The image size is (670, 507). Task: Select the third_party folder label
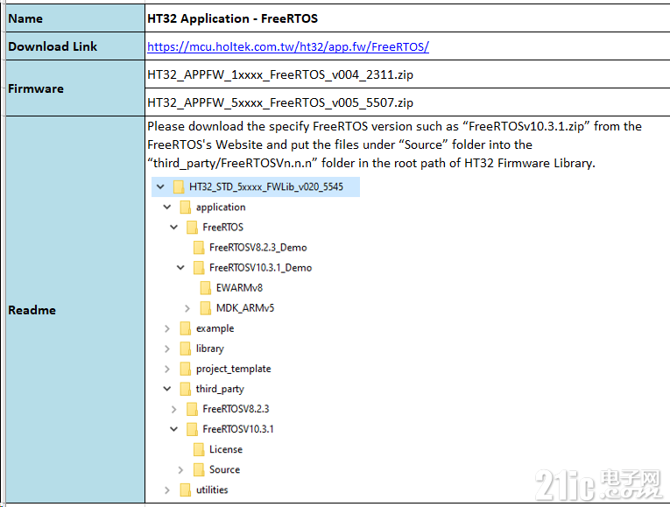220,389
